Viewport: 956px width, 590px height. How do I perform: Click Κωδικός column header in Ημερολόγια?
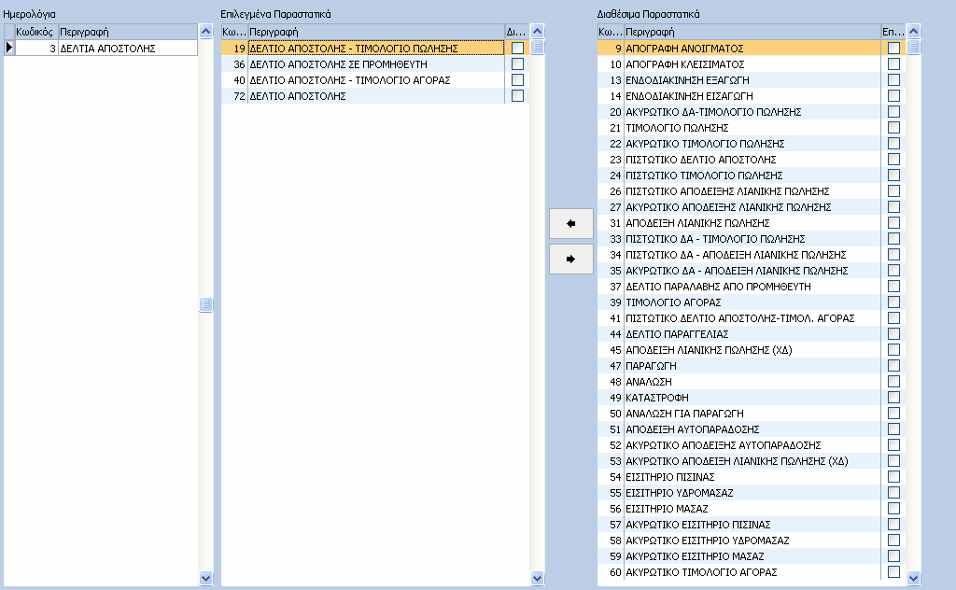36,31
